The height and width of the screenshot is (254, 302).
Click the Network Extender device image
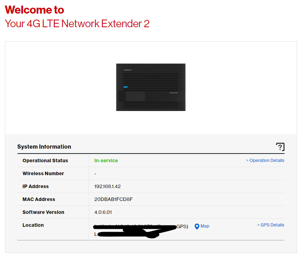[x=151, y=87]
